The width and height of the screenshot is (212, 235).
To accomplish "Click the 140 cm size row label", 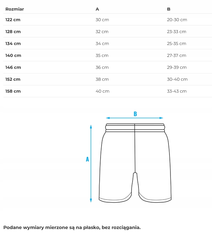I will point(13,55).
